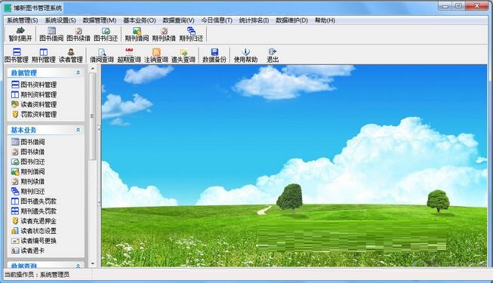The height and width of the screenshot is (283, 493).
Task: Open 注销查询 toolbar icon
Action: click(156, 55)
